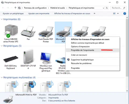This screenshot has width=129, height=104.
Task: Click the scrollbar up arrow
Action: (x=127, y=18)
